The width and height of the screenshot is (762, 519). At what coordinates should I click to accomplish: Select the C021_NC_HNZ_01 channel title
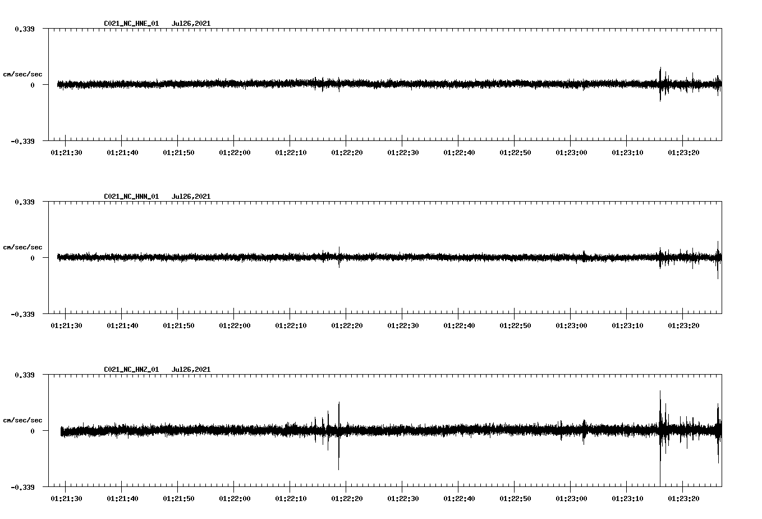[131, 369]
